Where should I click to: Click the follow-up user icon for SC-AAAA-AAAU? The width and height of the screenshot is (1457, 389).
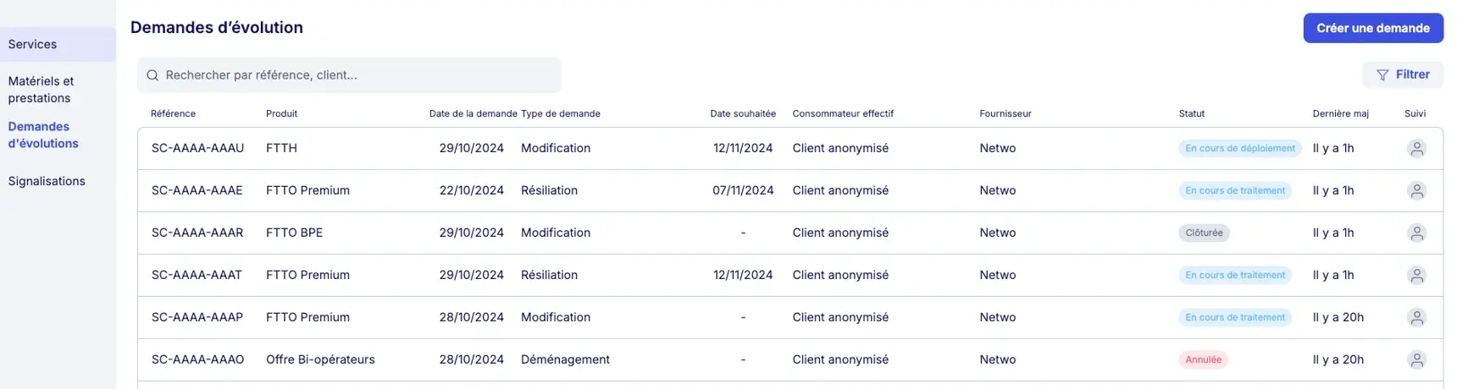[1415, 149]
